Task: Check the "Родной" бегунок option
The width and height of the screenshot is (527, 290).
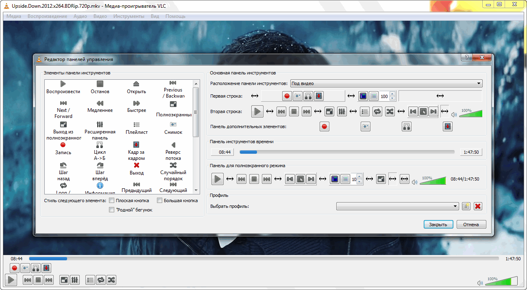Action: click(x=112, y=210)
